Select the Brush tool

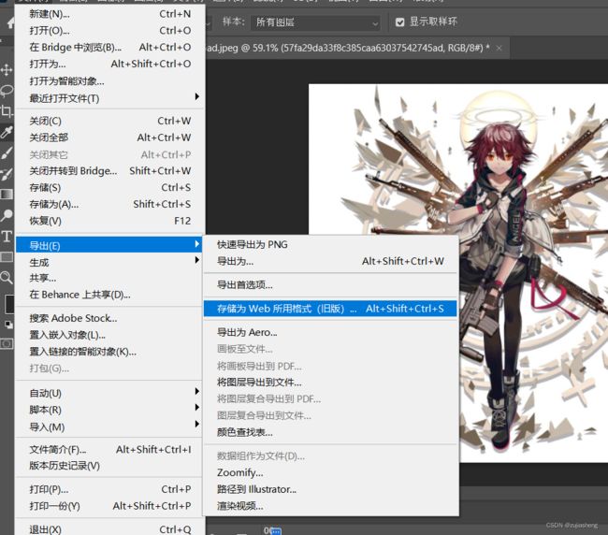click(x=7, y=153)
